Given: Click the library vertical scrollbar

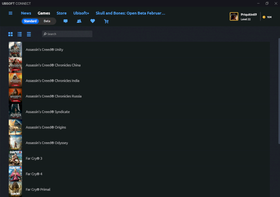Looking at the screenshot, I should 279,91.
